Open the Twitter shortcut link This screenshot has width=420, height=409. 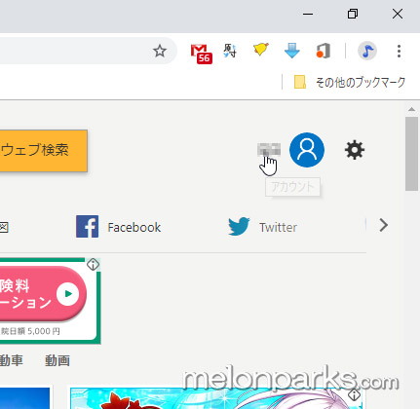click(262, 227)
